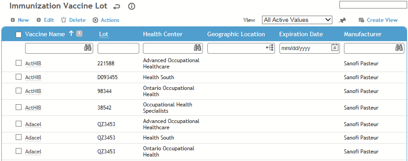Sort by the Vaccine Name column header
Image resolution: width=408 pixels, height=161 pixels.
click(x=45, y=34)
